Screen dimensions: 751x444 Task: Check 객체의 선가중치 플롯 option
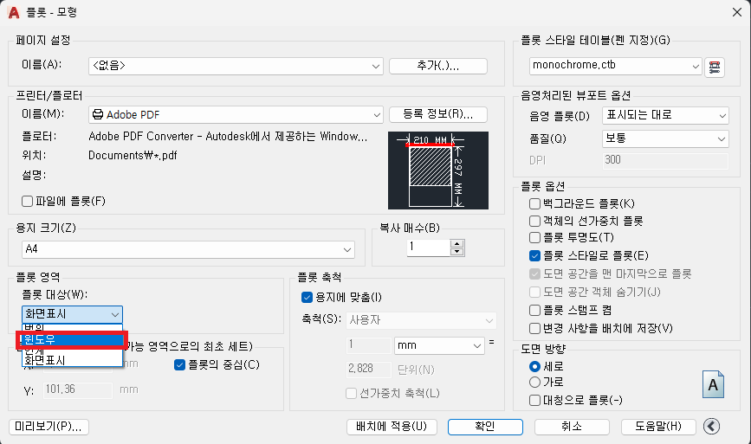[x=535, y=221]
